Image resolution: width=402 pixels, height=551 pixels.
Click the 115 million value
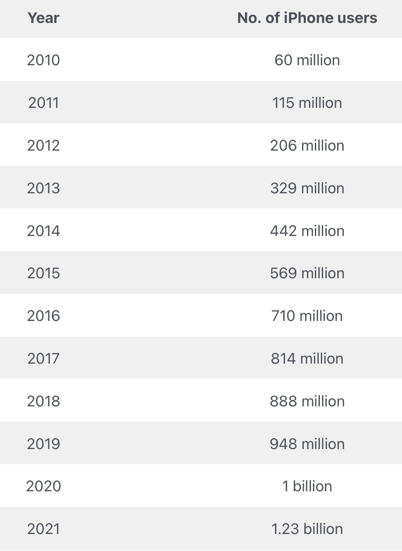307,102
